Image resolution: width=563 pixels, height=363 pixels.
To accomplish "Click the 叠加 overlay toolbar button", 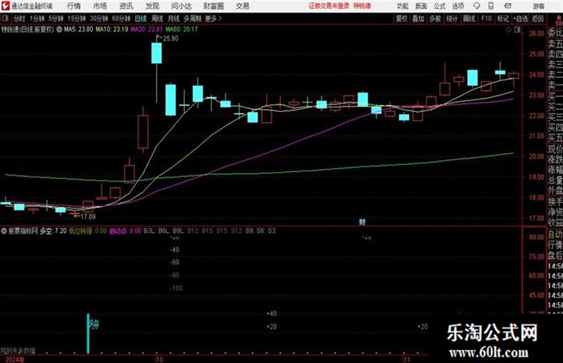I will (418, 18).
